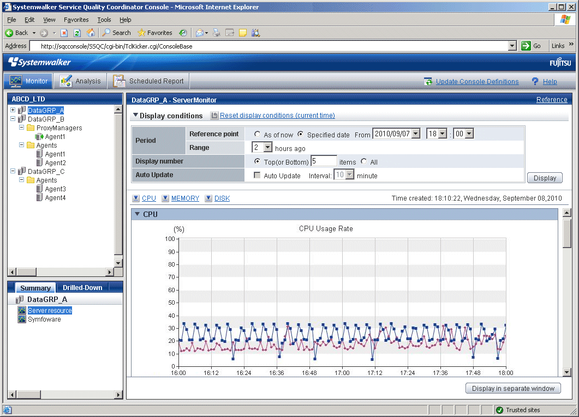Image resolution: width=579 pixels, height=417 pixels.
Task: Select Server resource monitor icon
Action: [22, 311]
